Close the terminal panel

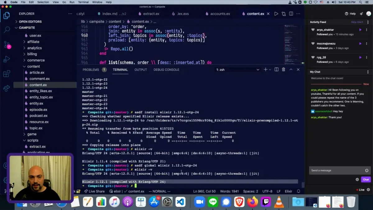pyautogui.click(x=298, y=70)
